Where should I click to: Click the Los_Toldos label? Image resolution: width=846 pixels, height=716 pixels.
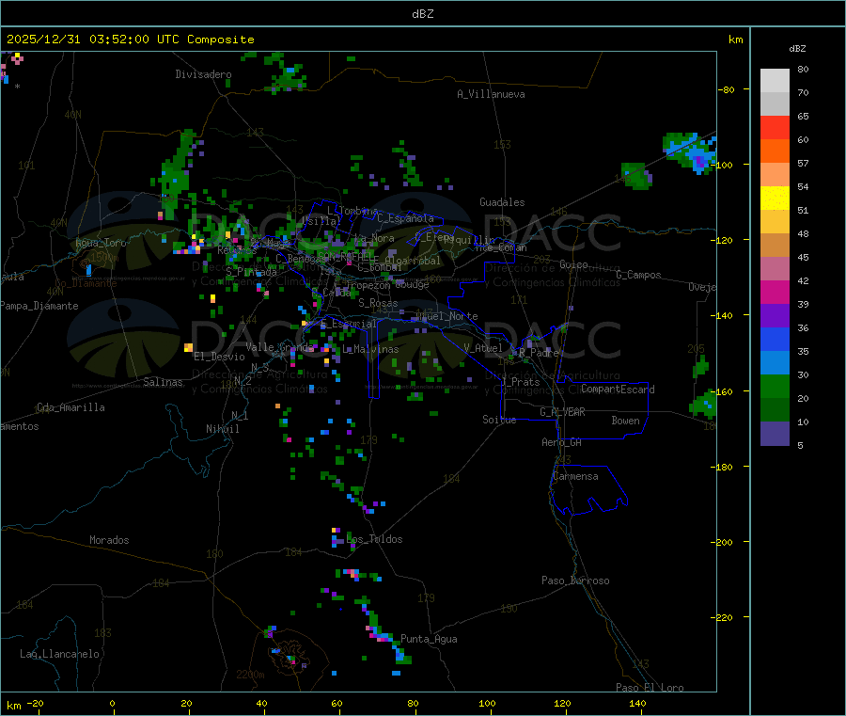[x=374, y=539]
